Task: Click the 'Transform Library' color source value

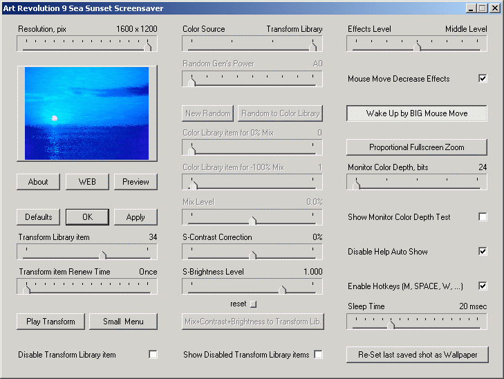Action: click(295, 29)
